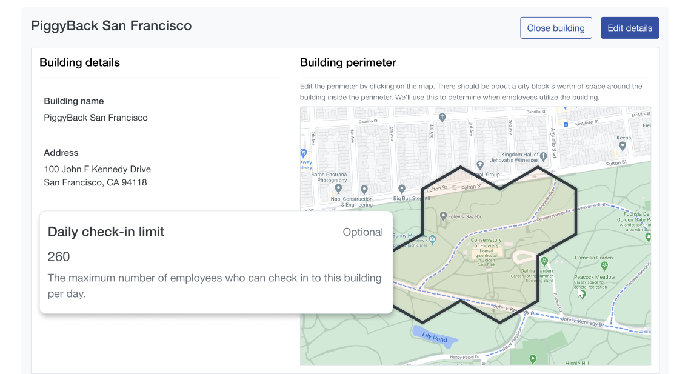The width and height of the screenshot is (691, 374).
Task: Click the 100 John F Kennedy Drive address
Action: [x=97, y=169]
